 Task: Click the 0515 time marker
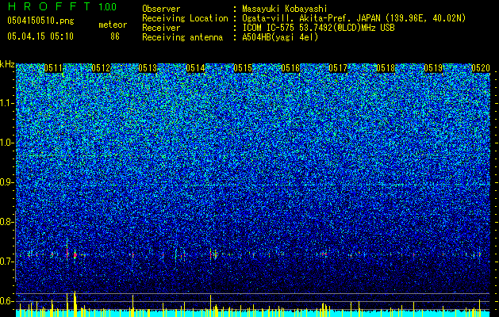click(x=243, y=68)
